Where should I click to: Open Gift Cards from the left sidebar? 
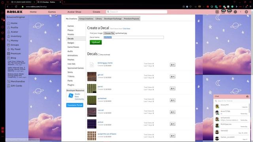coord(15,86)
